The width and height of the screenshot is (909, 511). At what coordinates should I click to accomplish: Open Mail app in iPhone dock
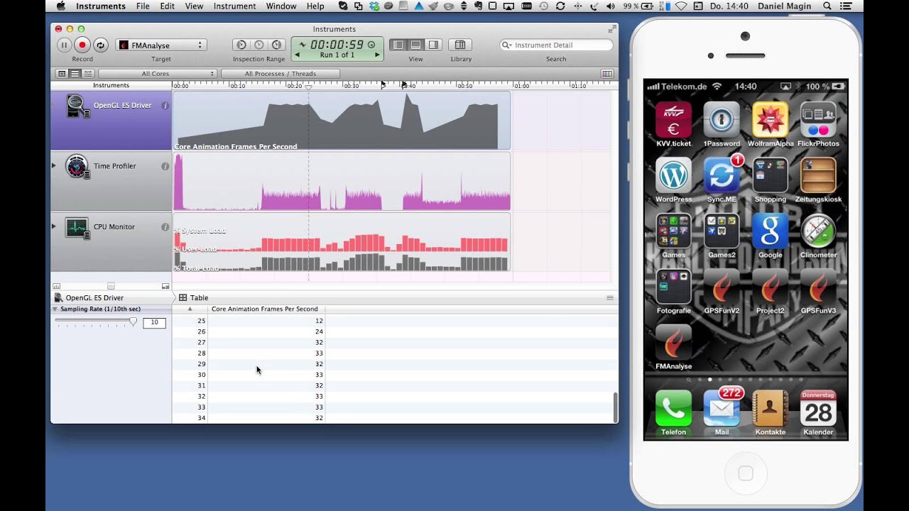[722, 408]
